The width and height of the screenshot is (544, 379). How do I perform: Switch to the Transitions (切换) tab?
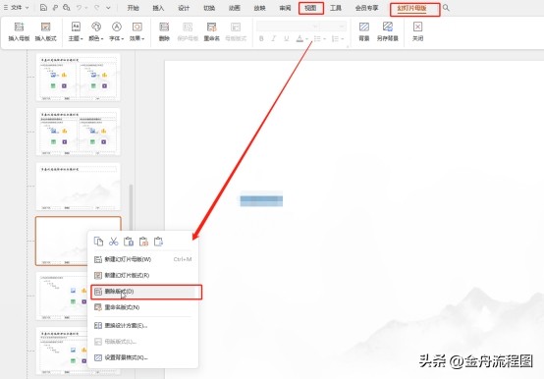click(x=209, y=8)
